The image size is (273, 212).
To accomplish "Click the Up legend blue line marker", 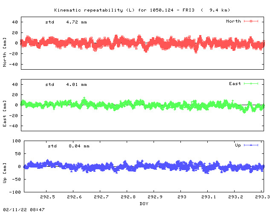I will coord(251,145).
